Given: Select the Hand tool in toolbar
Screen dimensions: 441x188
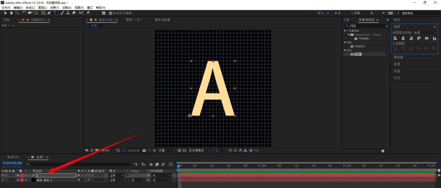Looking at the screenshot, I should (x=11, y=13).
